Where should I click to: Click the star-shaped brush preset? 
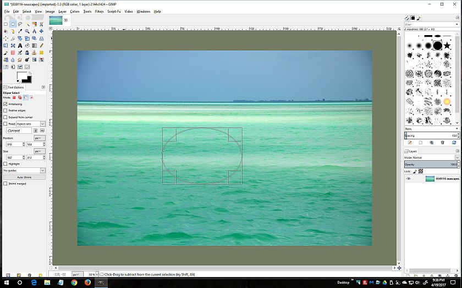[447, 45]
